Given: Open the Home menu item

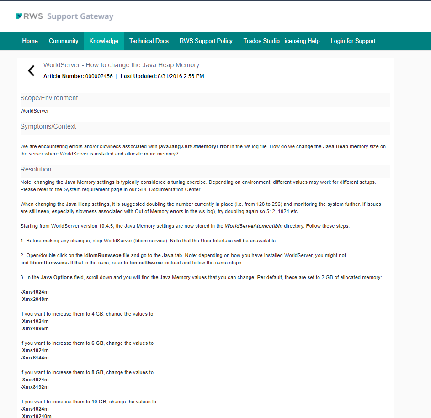Looking at the screenshot, I should [30, 41].
